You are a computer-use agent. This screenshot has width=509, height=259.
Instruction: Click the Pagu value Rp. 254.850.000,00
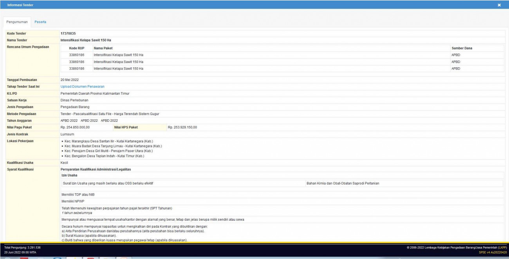[75, 127]
